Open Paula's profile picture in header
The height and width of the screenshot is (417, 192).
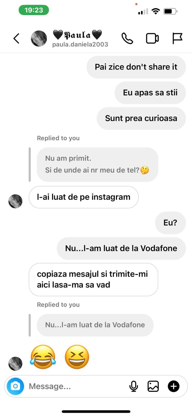click(x=39, y=39)
